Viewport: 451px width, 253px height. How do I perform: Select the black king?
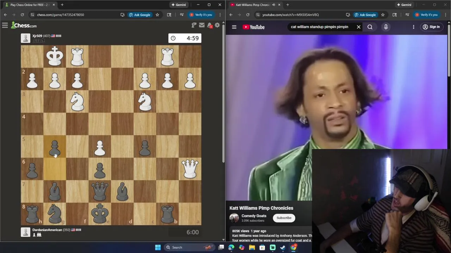click(100, 214)
